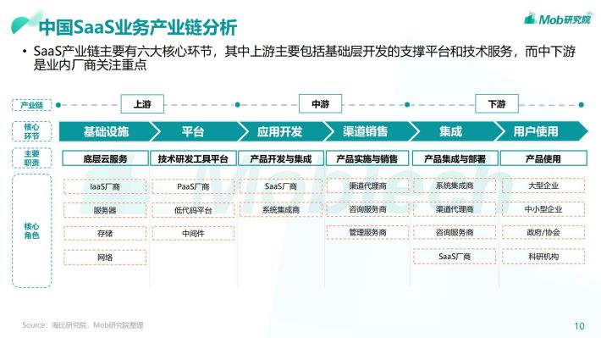Select the 主要职责 dashed label
Viewport: 601px width, 338px height.
pos(32,158)
